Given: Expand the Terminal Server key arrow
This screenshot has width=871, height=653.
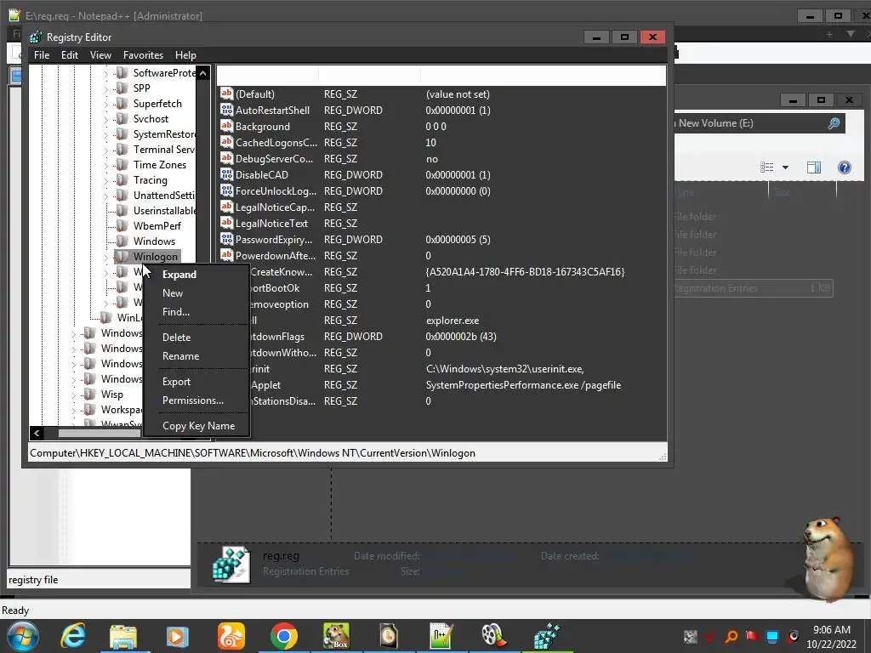Looking at the screenshot, I should tap(106, 150).
